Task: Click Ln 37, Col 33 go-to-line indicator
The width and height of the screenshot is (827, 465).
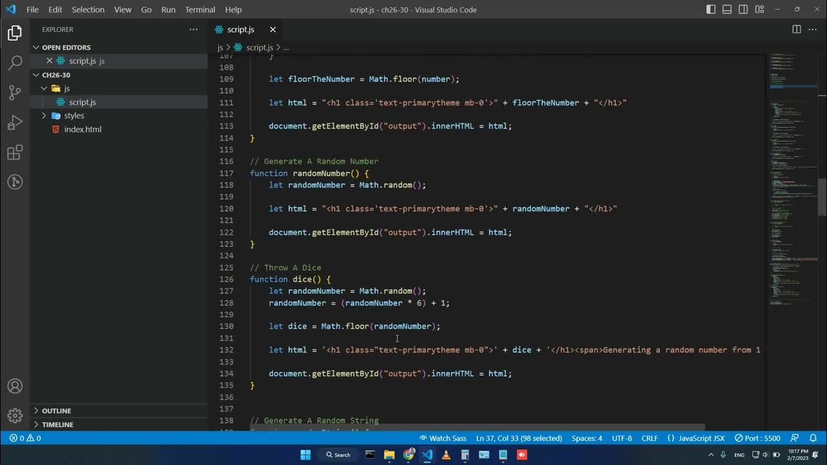Action: click(519, 438)
